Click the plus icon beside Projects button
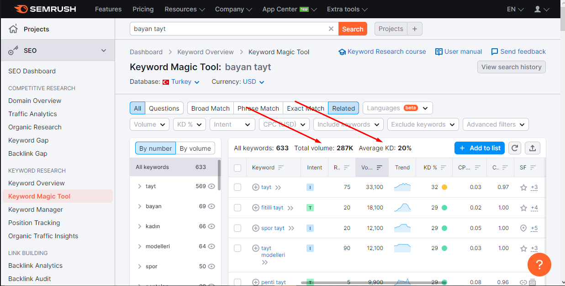Viewport: 565px width, 286px height. click(x=415, y=29)
